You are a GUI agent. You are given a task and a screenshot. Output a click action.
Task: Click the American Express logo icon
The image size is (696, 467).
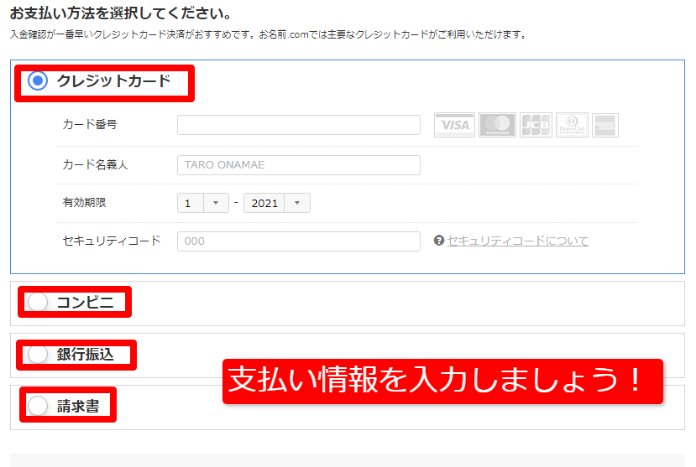(x=604, y=125)
